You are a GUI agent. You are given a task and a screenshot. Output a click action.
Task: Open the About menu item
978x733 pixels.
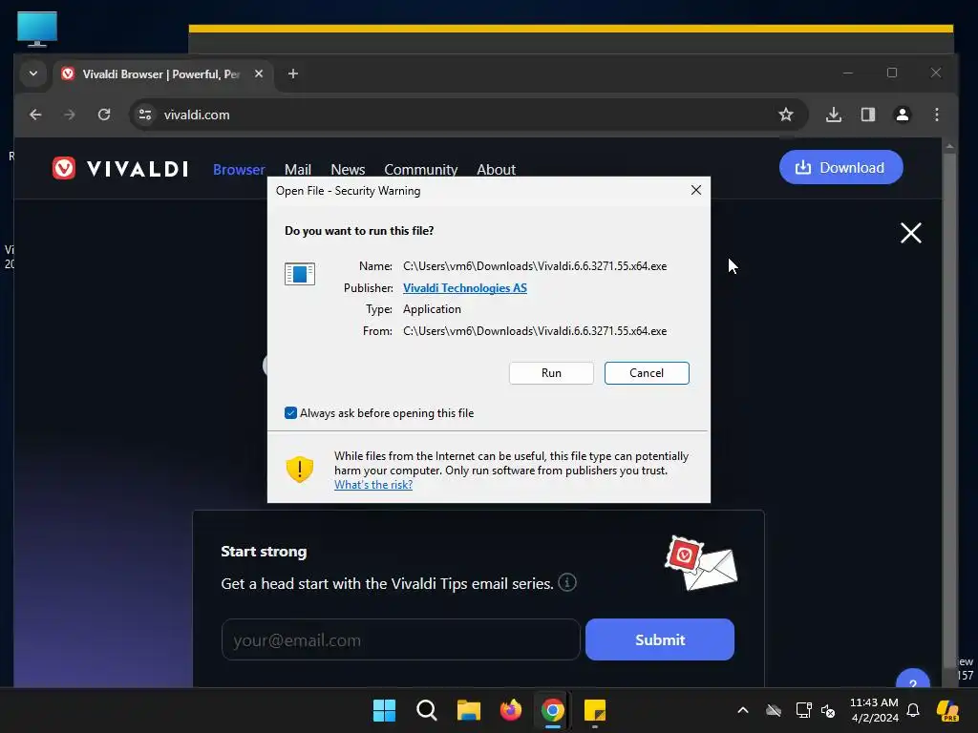(x=496, y=170)
